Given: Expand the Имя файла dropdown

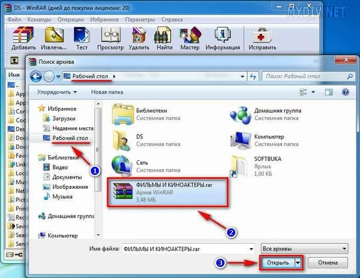Looking at the screenshot, I should (251, 249).
